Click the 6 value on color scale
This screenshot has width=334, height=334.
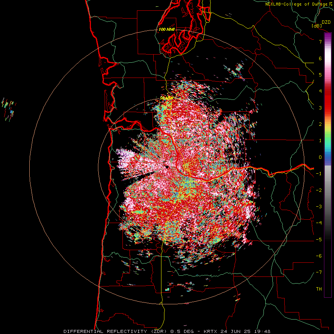[320, 58]
